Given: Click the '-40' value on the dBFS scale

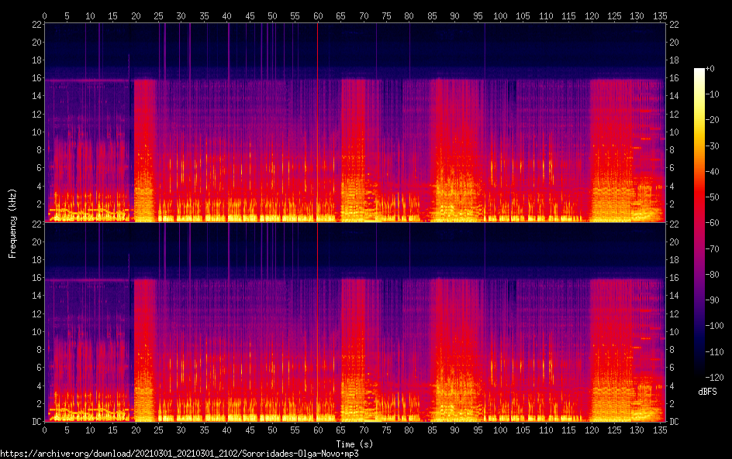Looking at the screenshot, I should [712, 172].
